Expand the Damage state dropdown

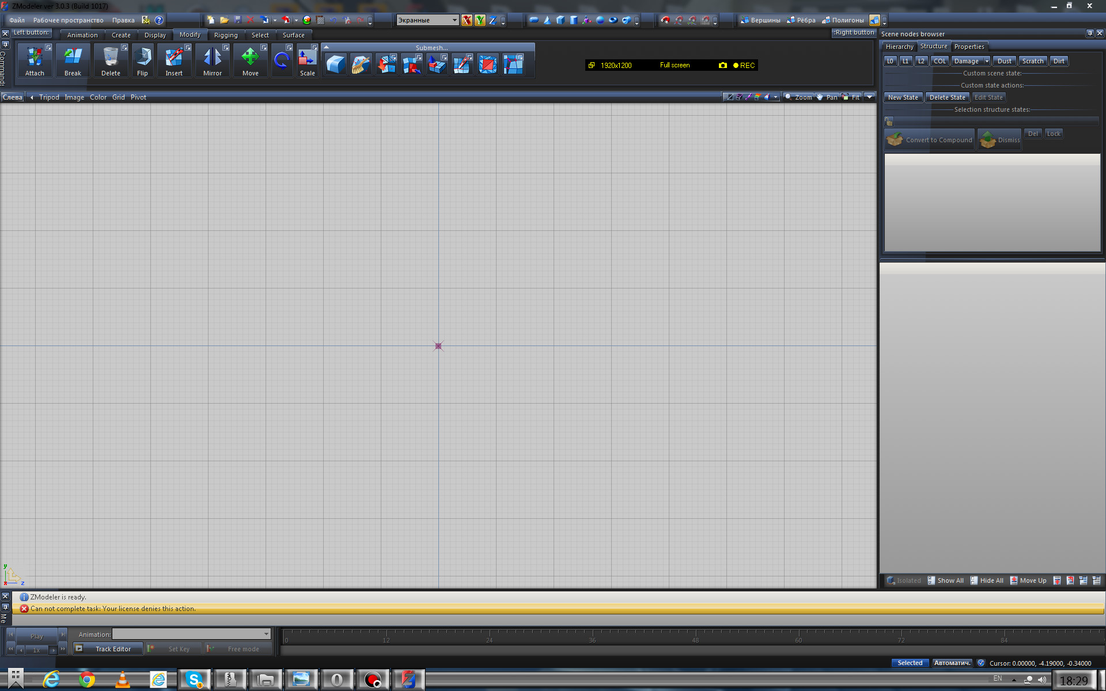986,61
